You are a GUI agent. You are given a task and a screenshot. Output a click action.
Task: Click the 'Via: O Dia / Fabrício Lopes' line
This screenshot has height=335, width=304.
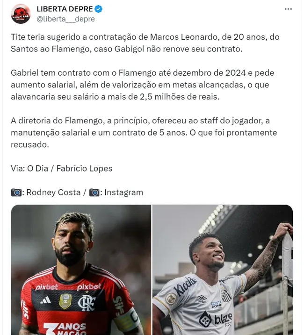61,169
